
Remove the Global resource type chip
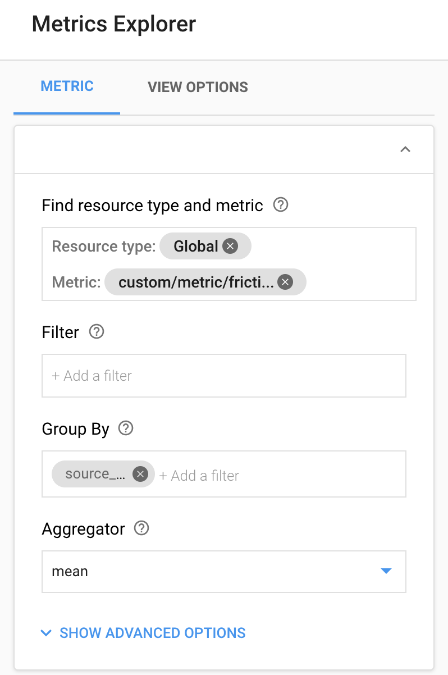(230, 246)
